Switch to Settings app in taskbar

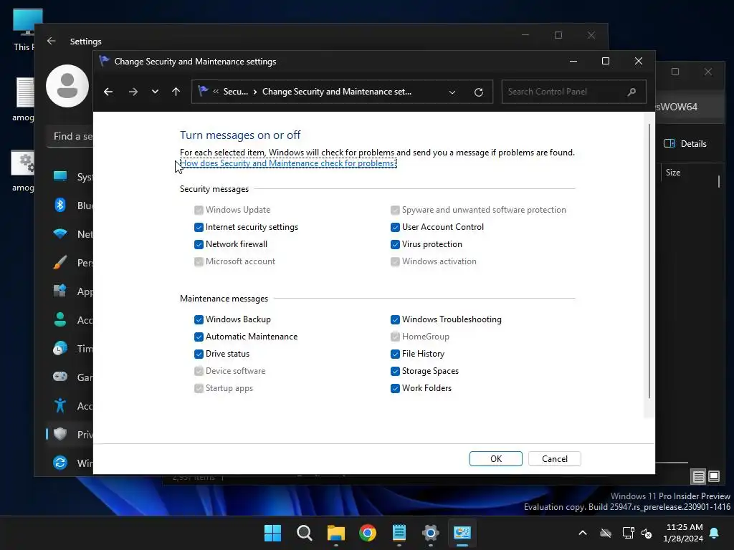[x=430, y=533]
